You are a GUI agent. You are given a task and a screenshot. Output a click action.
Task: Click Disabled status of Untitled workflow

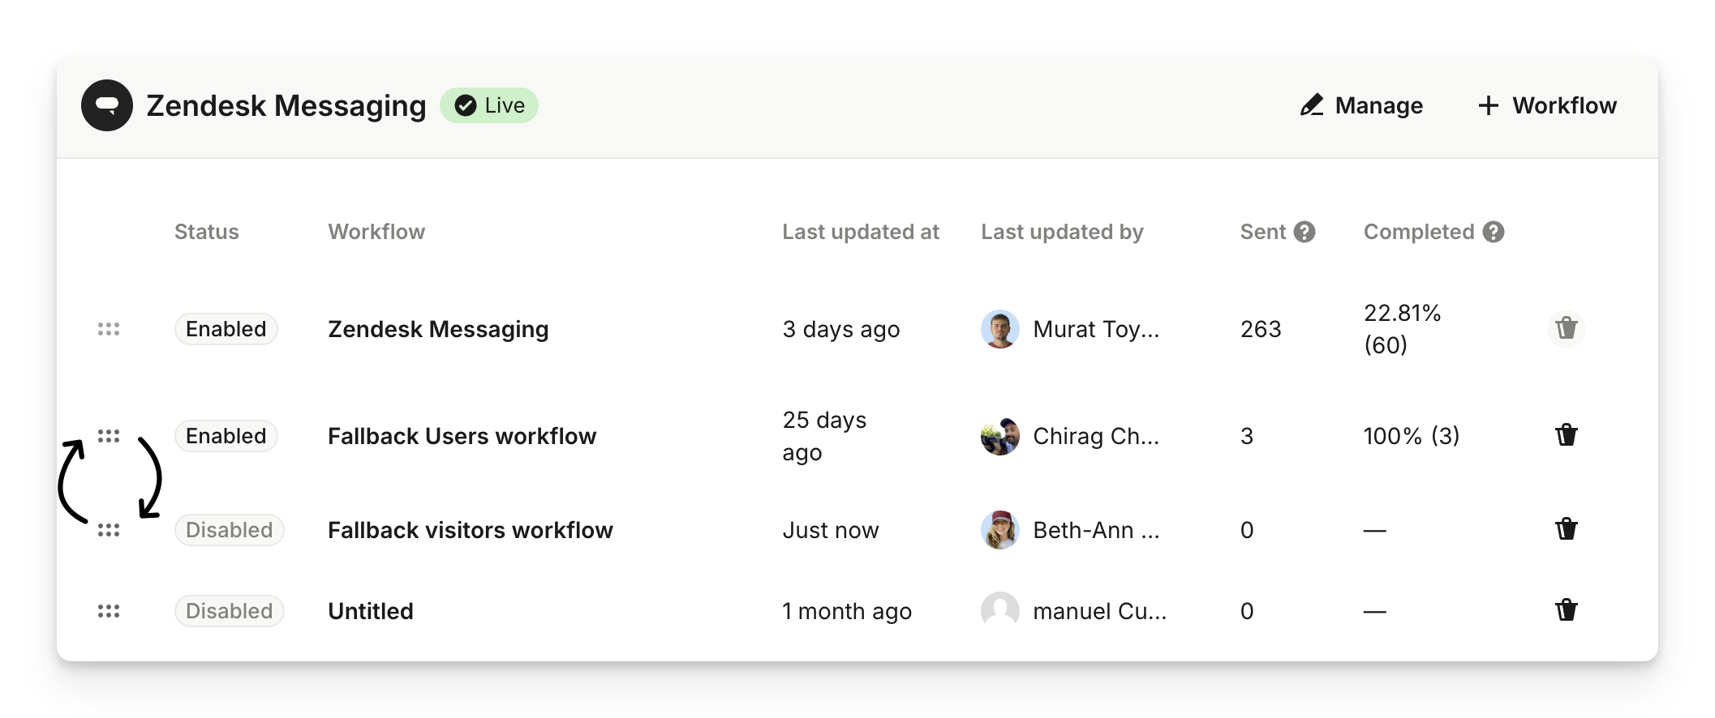(230, 611)
